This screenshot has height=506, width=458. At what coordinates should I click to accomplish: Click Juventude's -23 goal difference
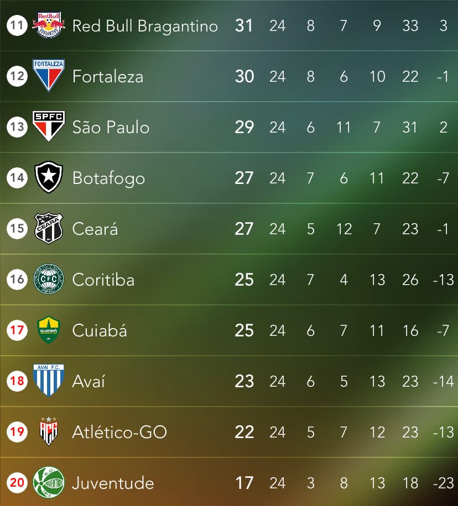[x=444, y=483]
